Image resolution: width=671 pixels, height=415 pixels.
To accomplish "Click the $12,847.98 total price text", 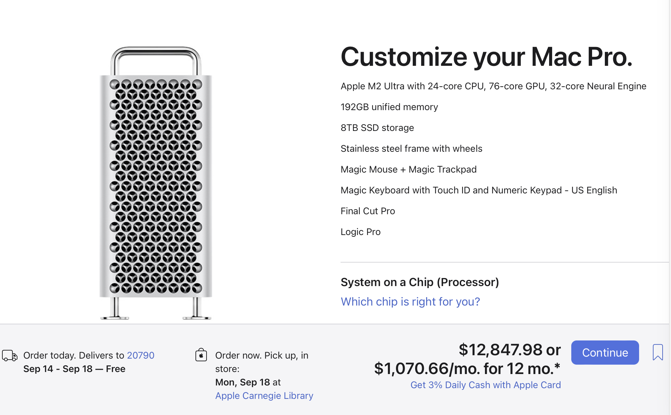I will [x=500, y=350].
